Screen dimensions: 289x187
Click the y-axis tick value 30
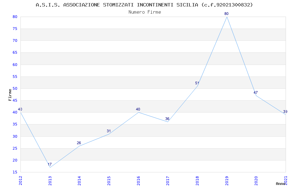15,137
